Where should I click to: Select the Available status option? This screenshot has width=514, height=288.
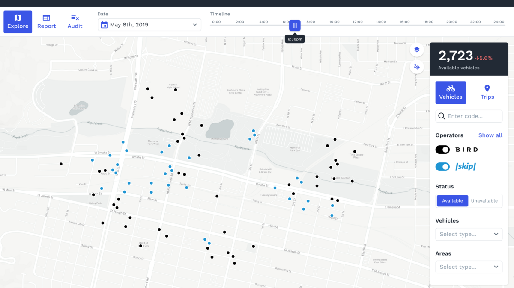point(452,200)
